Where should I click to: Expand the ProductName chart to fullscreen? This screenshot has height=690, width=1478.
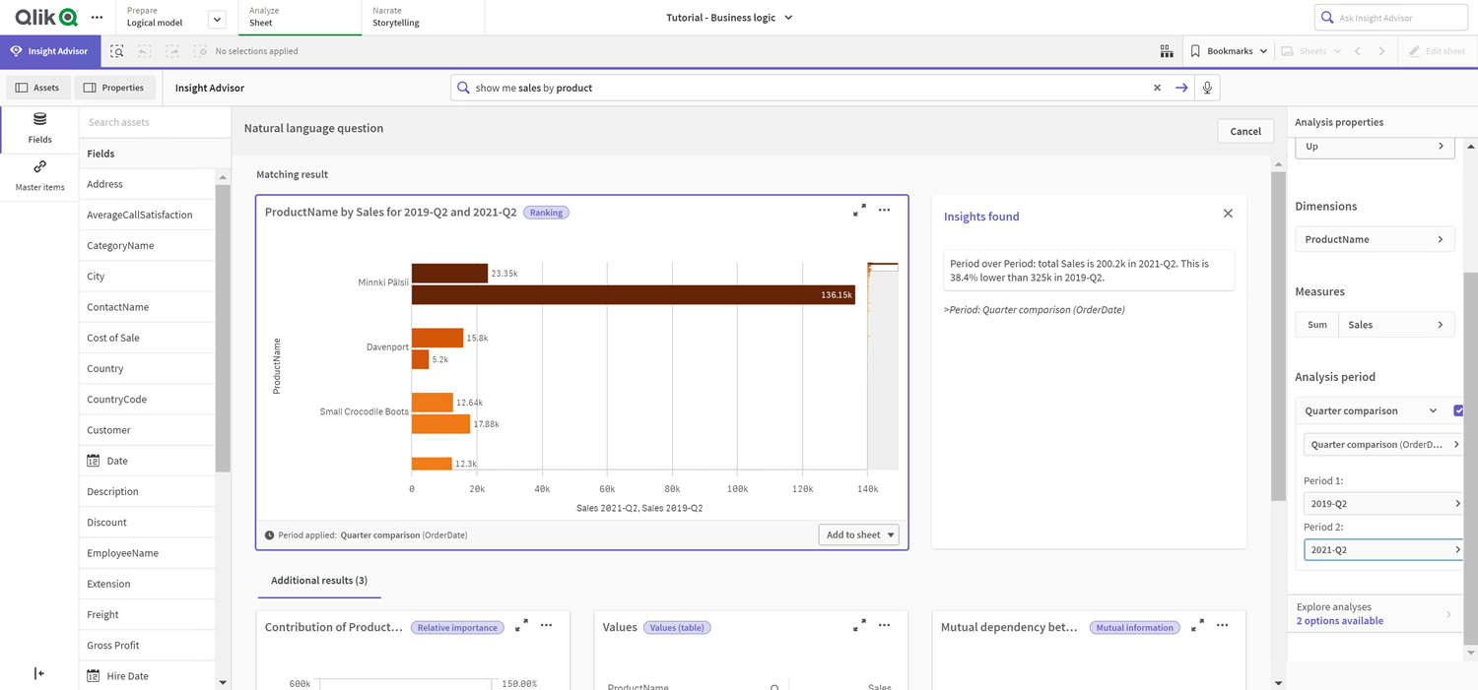858,211
